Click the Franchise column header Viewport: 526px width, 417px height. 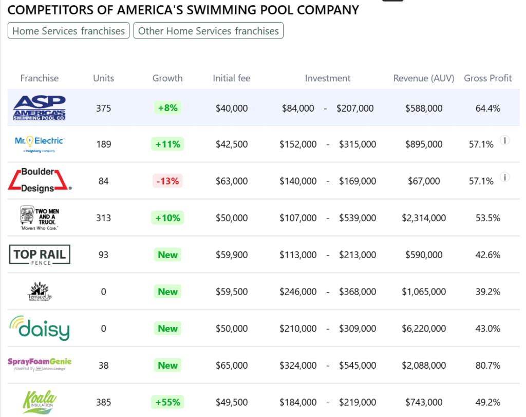pos(39,78)
